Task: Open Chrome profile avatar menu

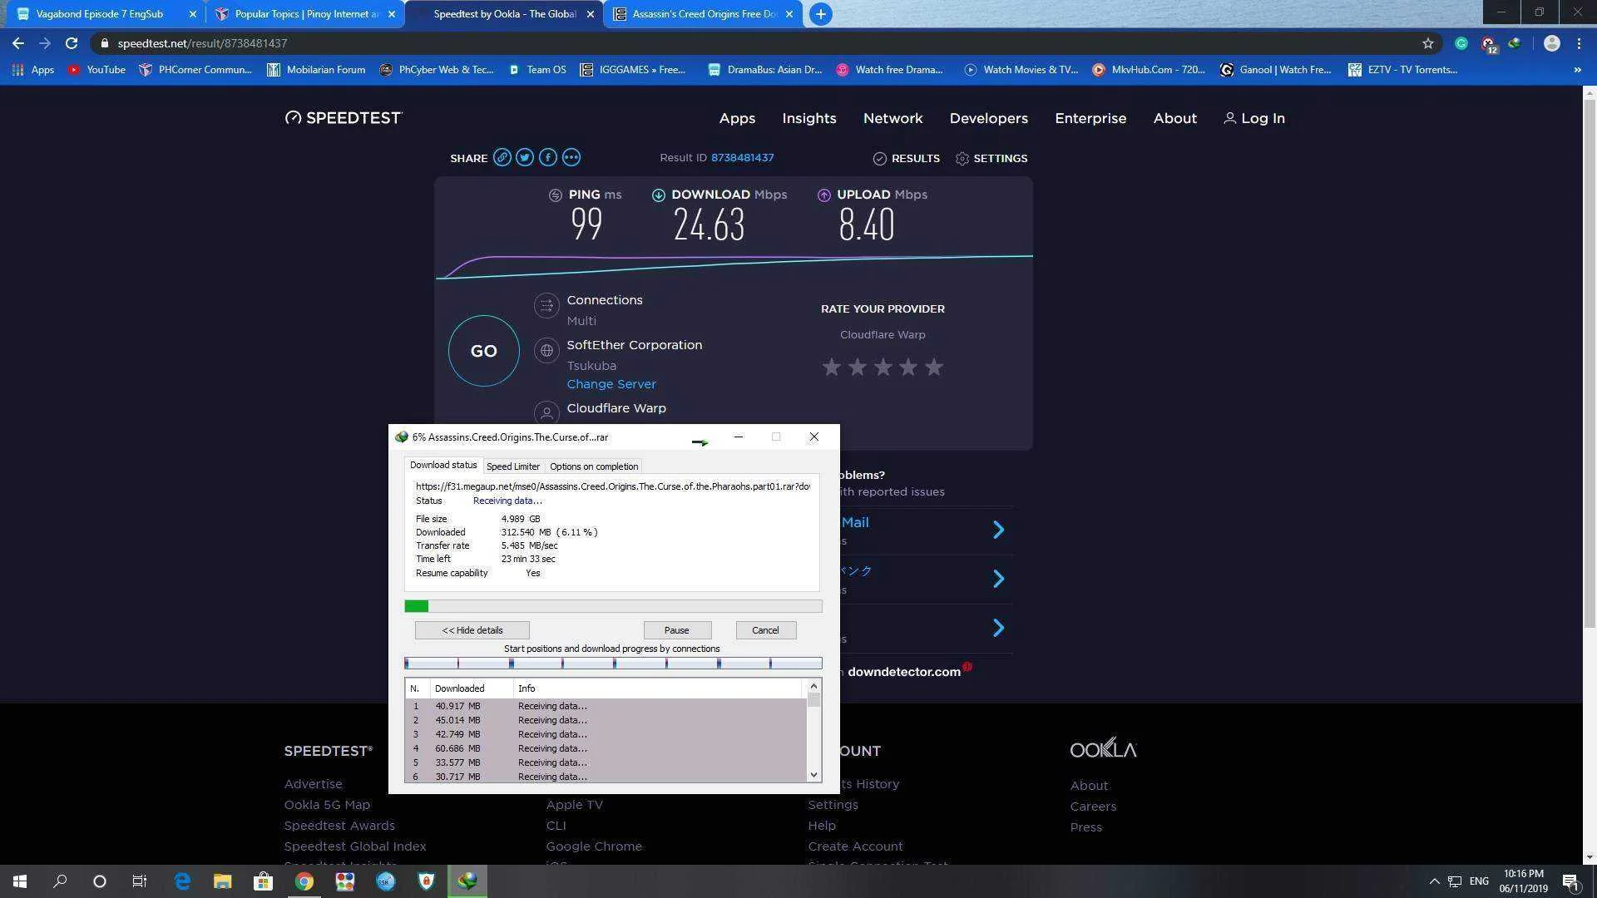Action: point(1551,43)
